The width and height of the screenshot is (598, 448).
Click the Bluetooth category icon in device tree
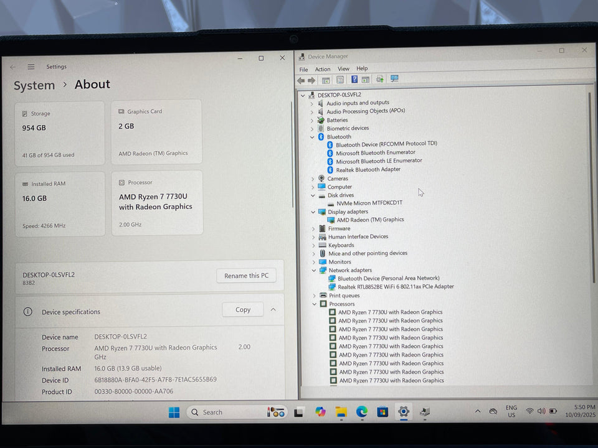[x=321, y=136]
